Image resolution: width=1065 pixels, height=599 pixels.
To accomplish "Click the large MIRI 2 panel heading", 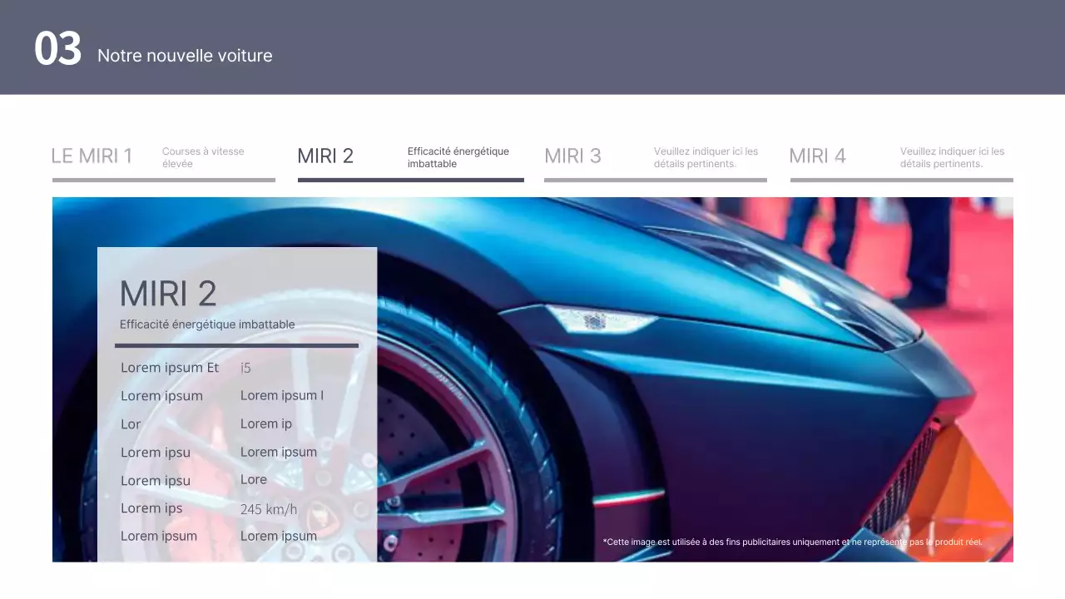I will tap(168, 294).
